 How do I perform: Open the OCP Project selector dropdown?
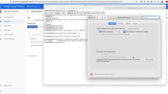(x=34, y=6)
